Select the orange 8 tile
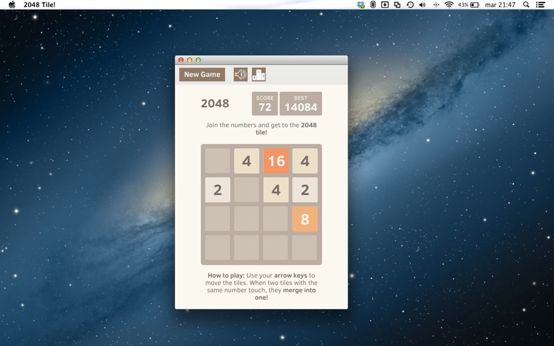 (x=305, y=219)
